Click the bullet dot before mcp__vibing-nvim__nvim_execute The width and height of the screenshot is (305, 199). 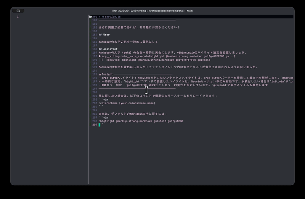click(100, 56)
